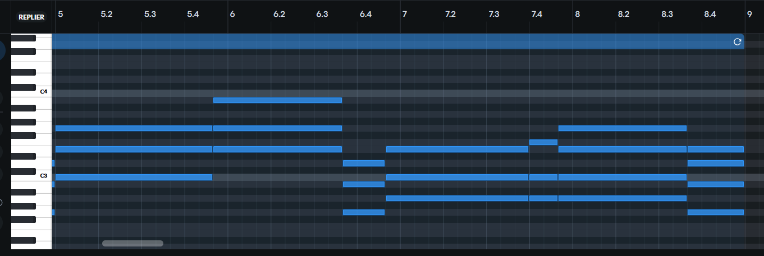
Task: Select the short A2 note at 7.4
Action: pyautogui.click(x=543, y=198)
